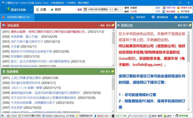Open the GITHUB link in status bar
The image size is (193, 118).
tap(182, 116)
